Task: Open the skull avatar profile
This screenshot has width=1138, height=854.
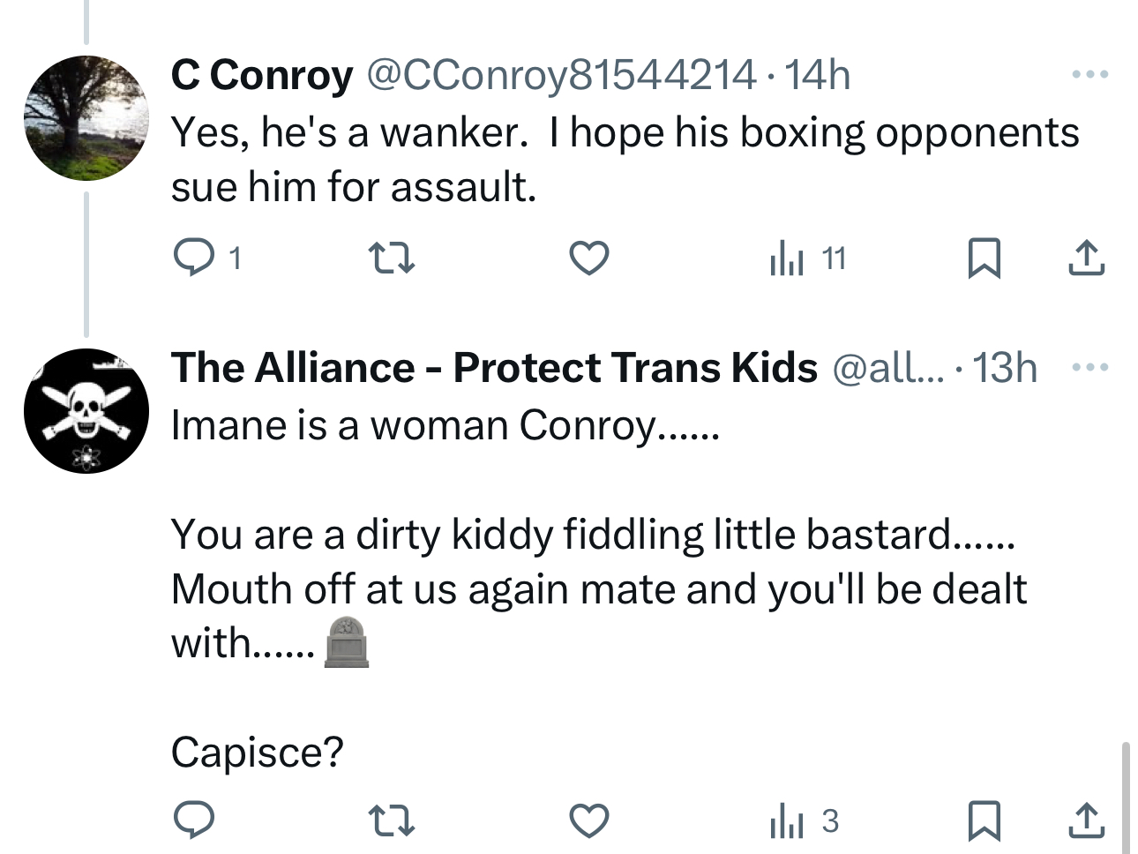Action: [x=86, y=410]
